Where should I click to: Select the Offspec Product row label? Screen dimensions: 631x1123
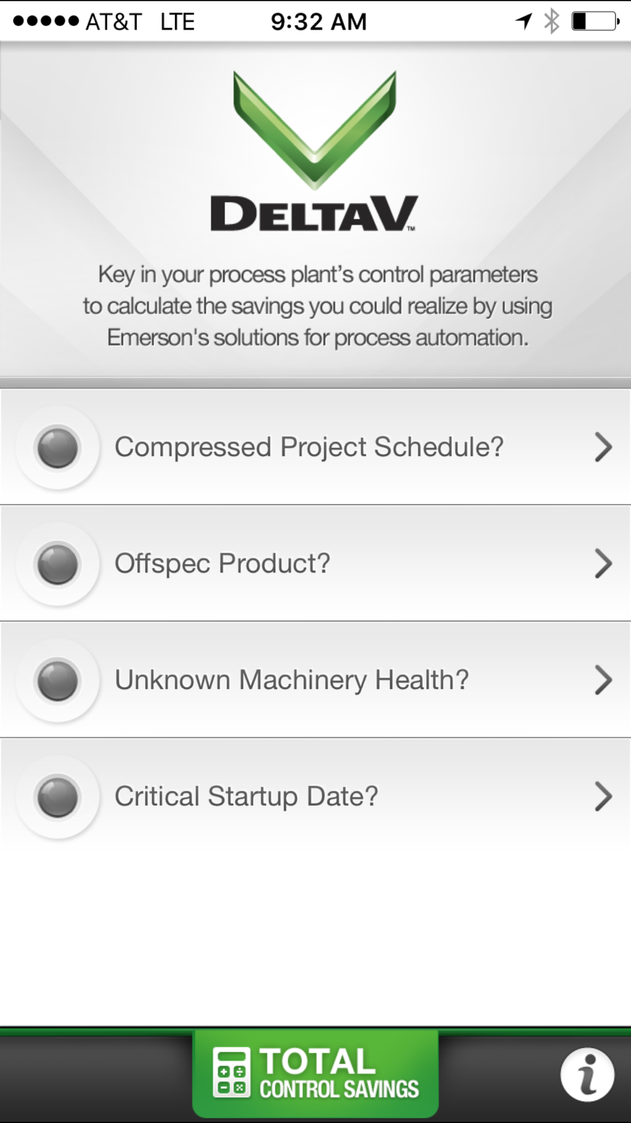pos(222,564)
